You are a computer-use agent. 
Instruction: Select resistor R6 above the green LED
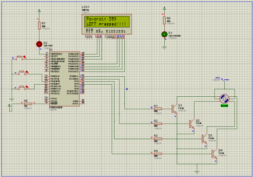[x=164, y=20]
